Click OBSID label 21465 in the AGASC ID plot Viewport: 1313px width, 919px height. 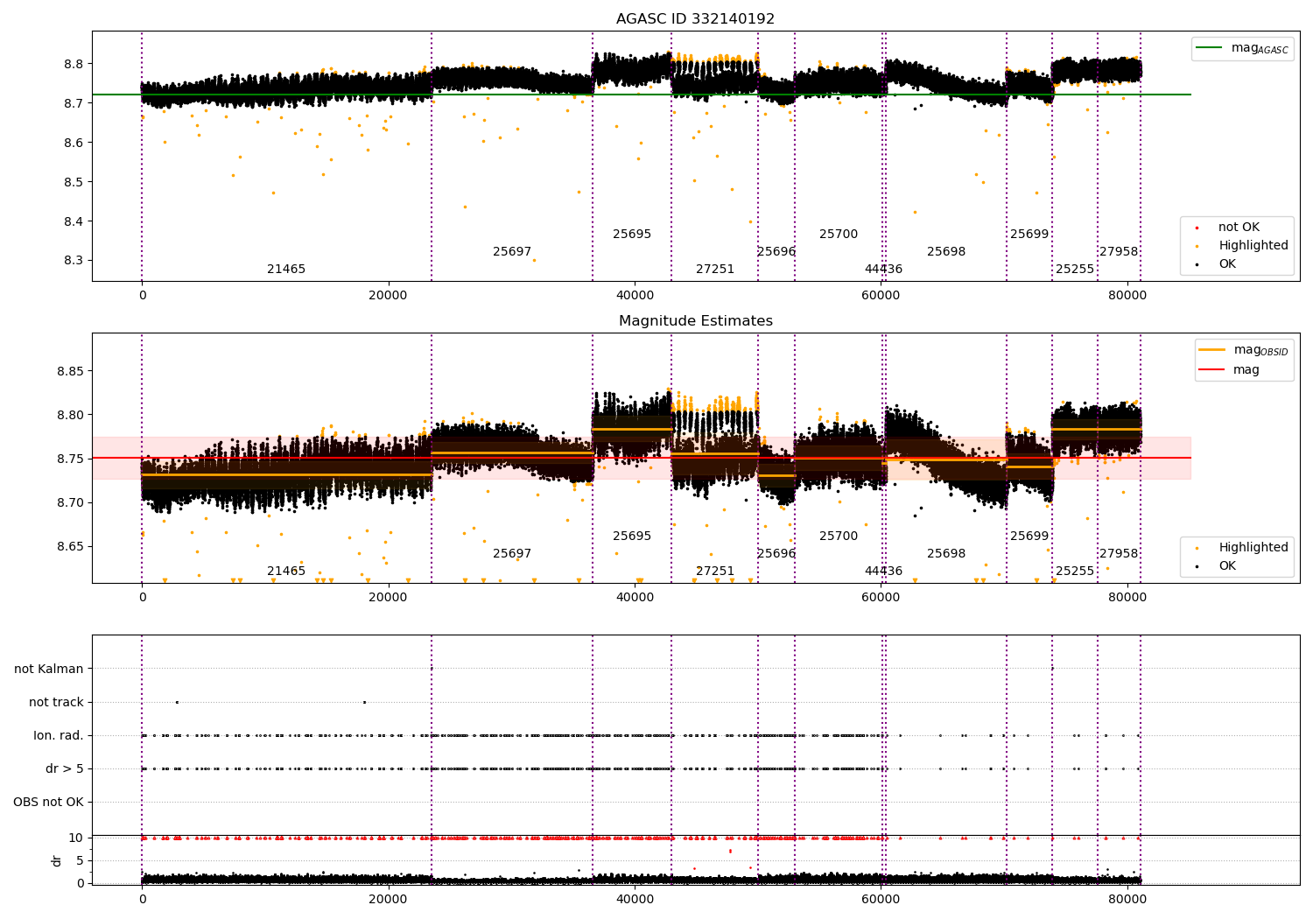coord(286,270)
